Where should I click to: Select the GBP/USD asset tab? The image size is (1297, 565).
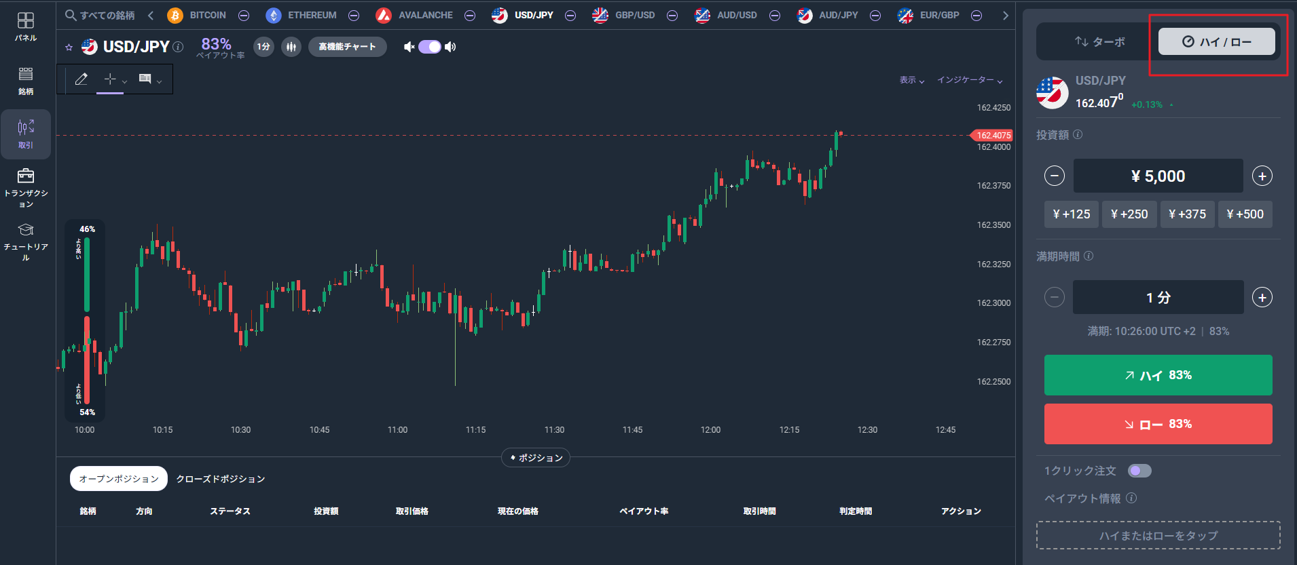[623, 15]
